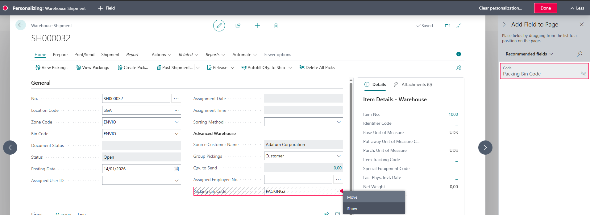Expand the Zone Code dropdown
The height and width of the screenshot is (215, 590).
[177, 122]
